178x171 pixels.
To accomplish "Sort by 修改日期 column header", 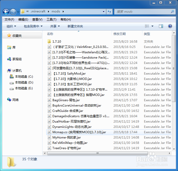I will [x=120, y=34].
